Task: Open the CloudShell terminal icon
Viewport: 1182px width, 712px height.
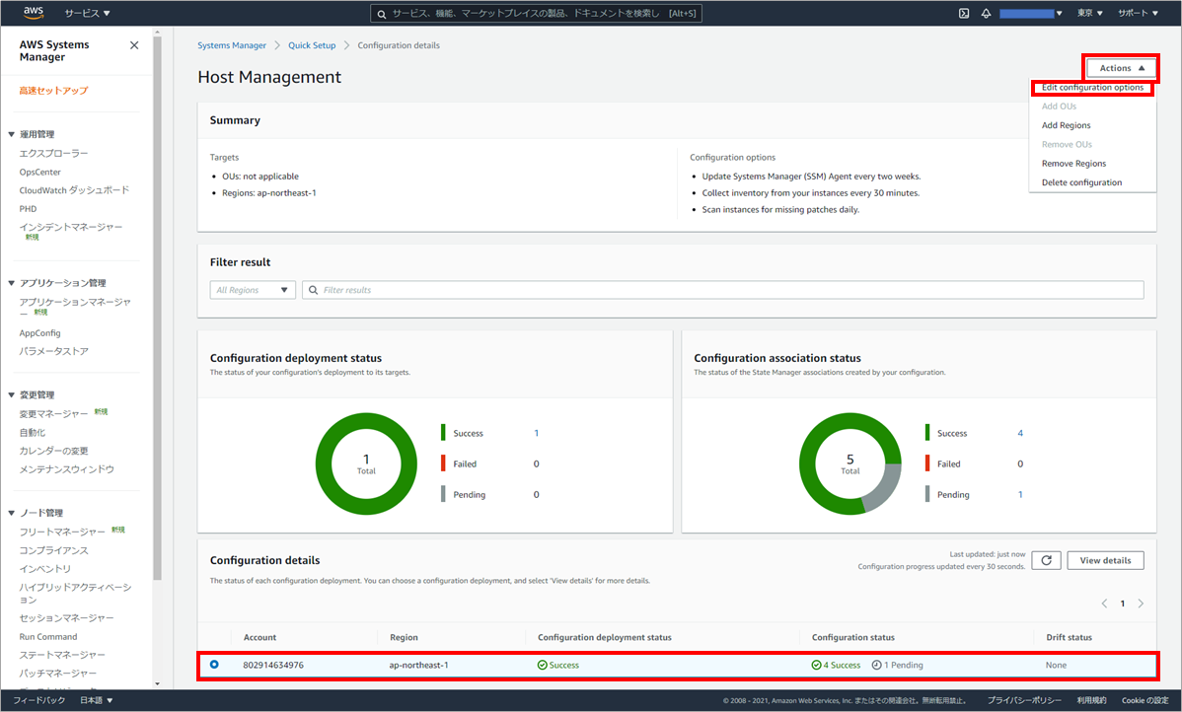Action: (x=963, y=13)
